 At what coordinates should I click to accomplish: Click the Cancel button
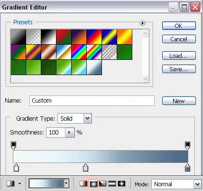tap(179, 39)
